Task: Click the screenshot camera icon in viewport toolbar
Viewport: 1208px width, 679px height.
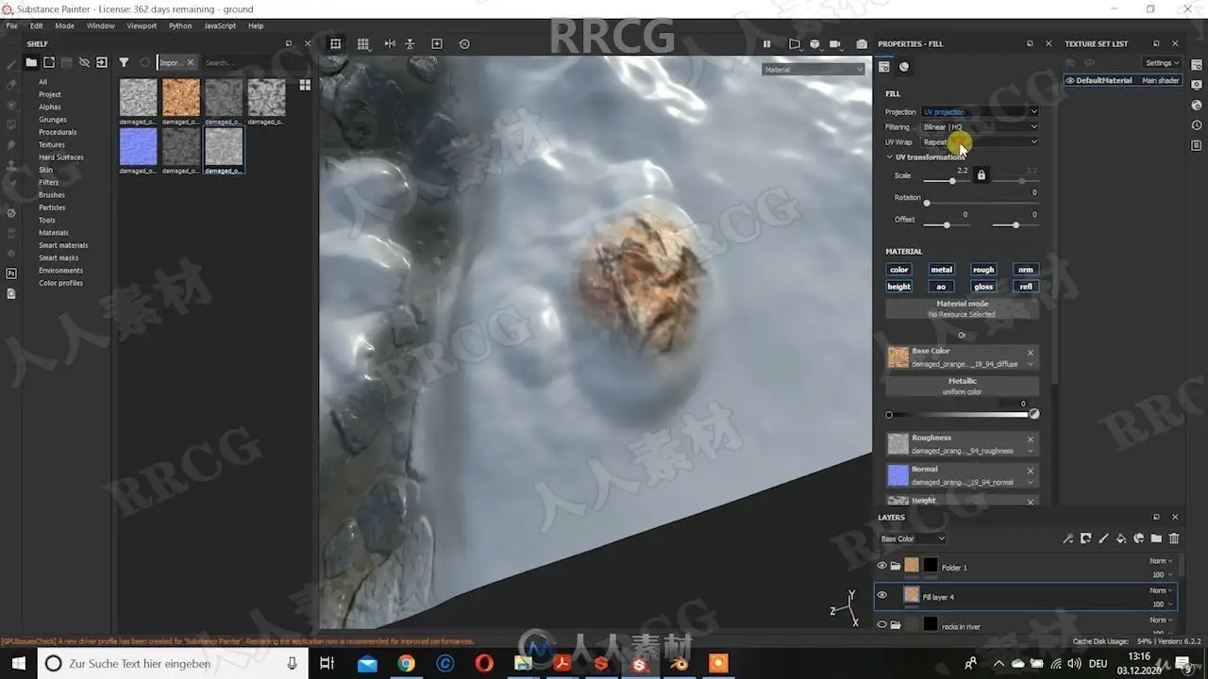Action: 862,44
